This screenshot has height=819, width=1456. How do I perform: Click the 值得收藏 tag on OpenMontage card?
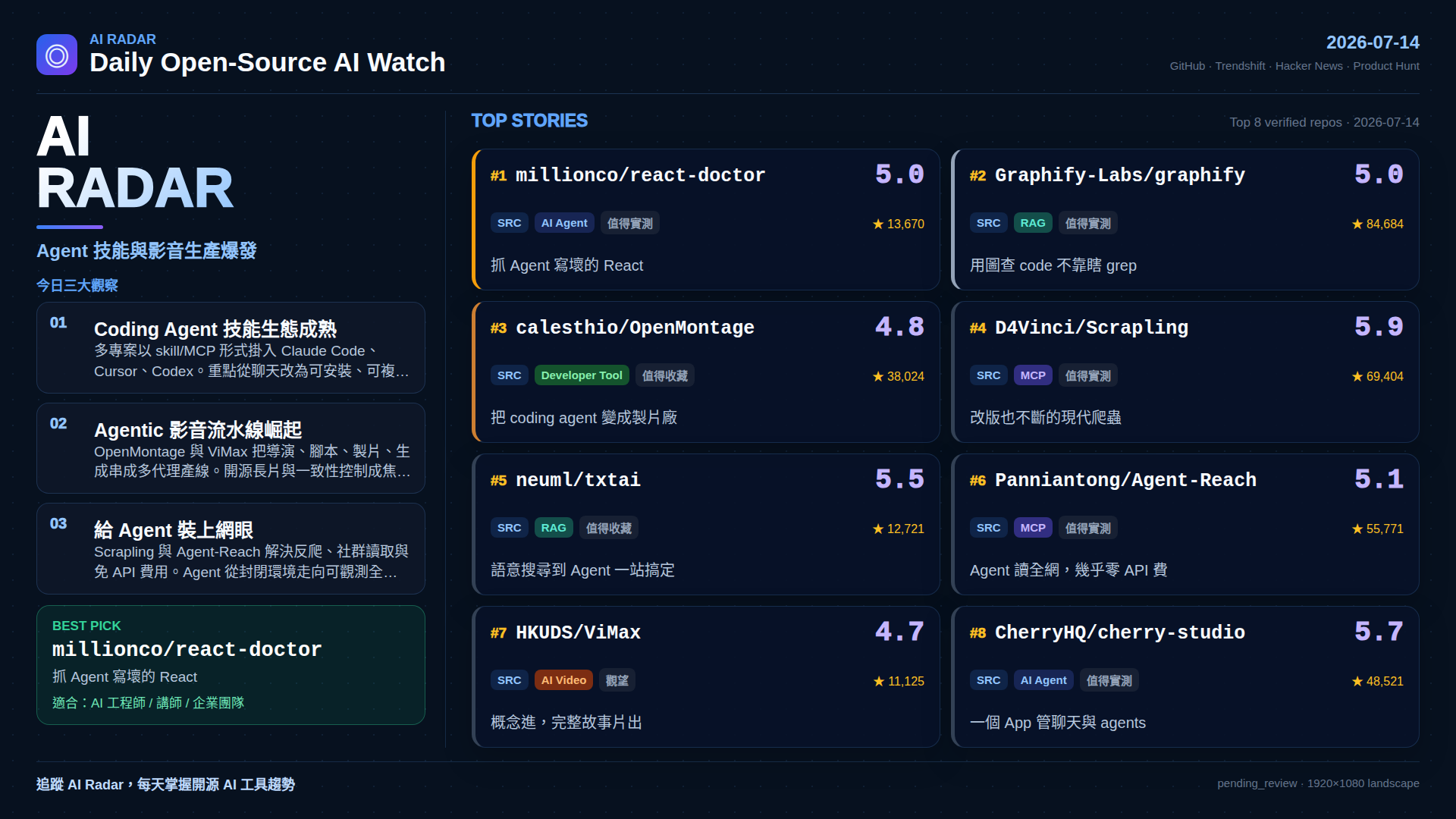(665, 375)
